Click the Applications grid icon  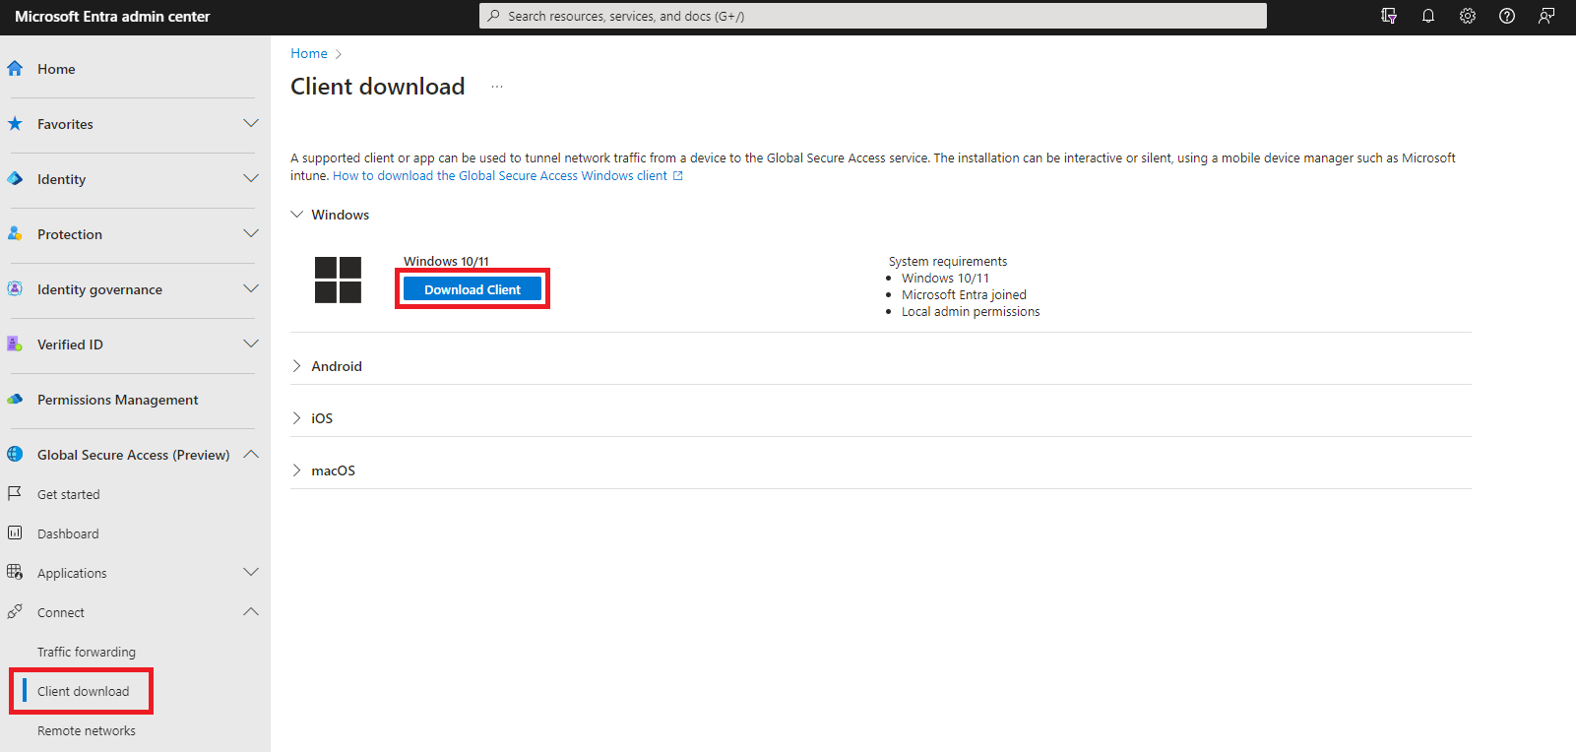coord(15,572)
